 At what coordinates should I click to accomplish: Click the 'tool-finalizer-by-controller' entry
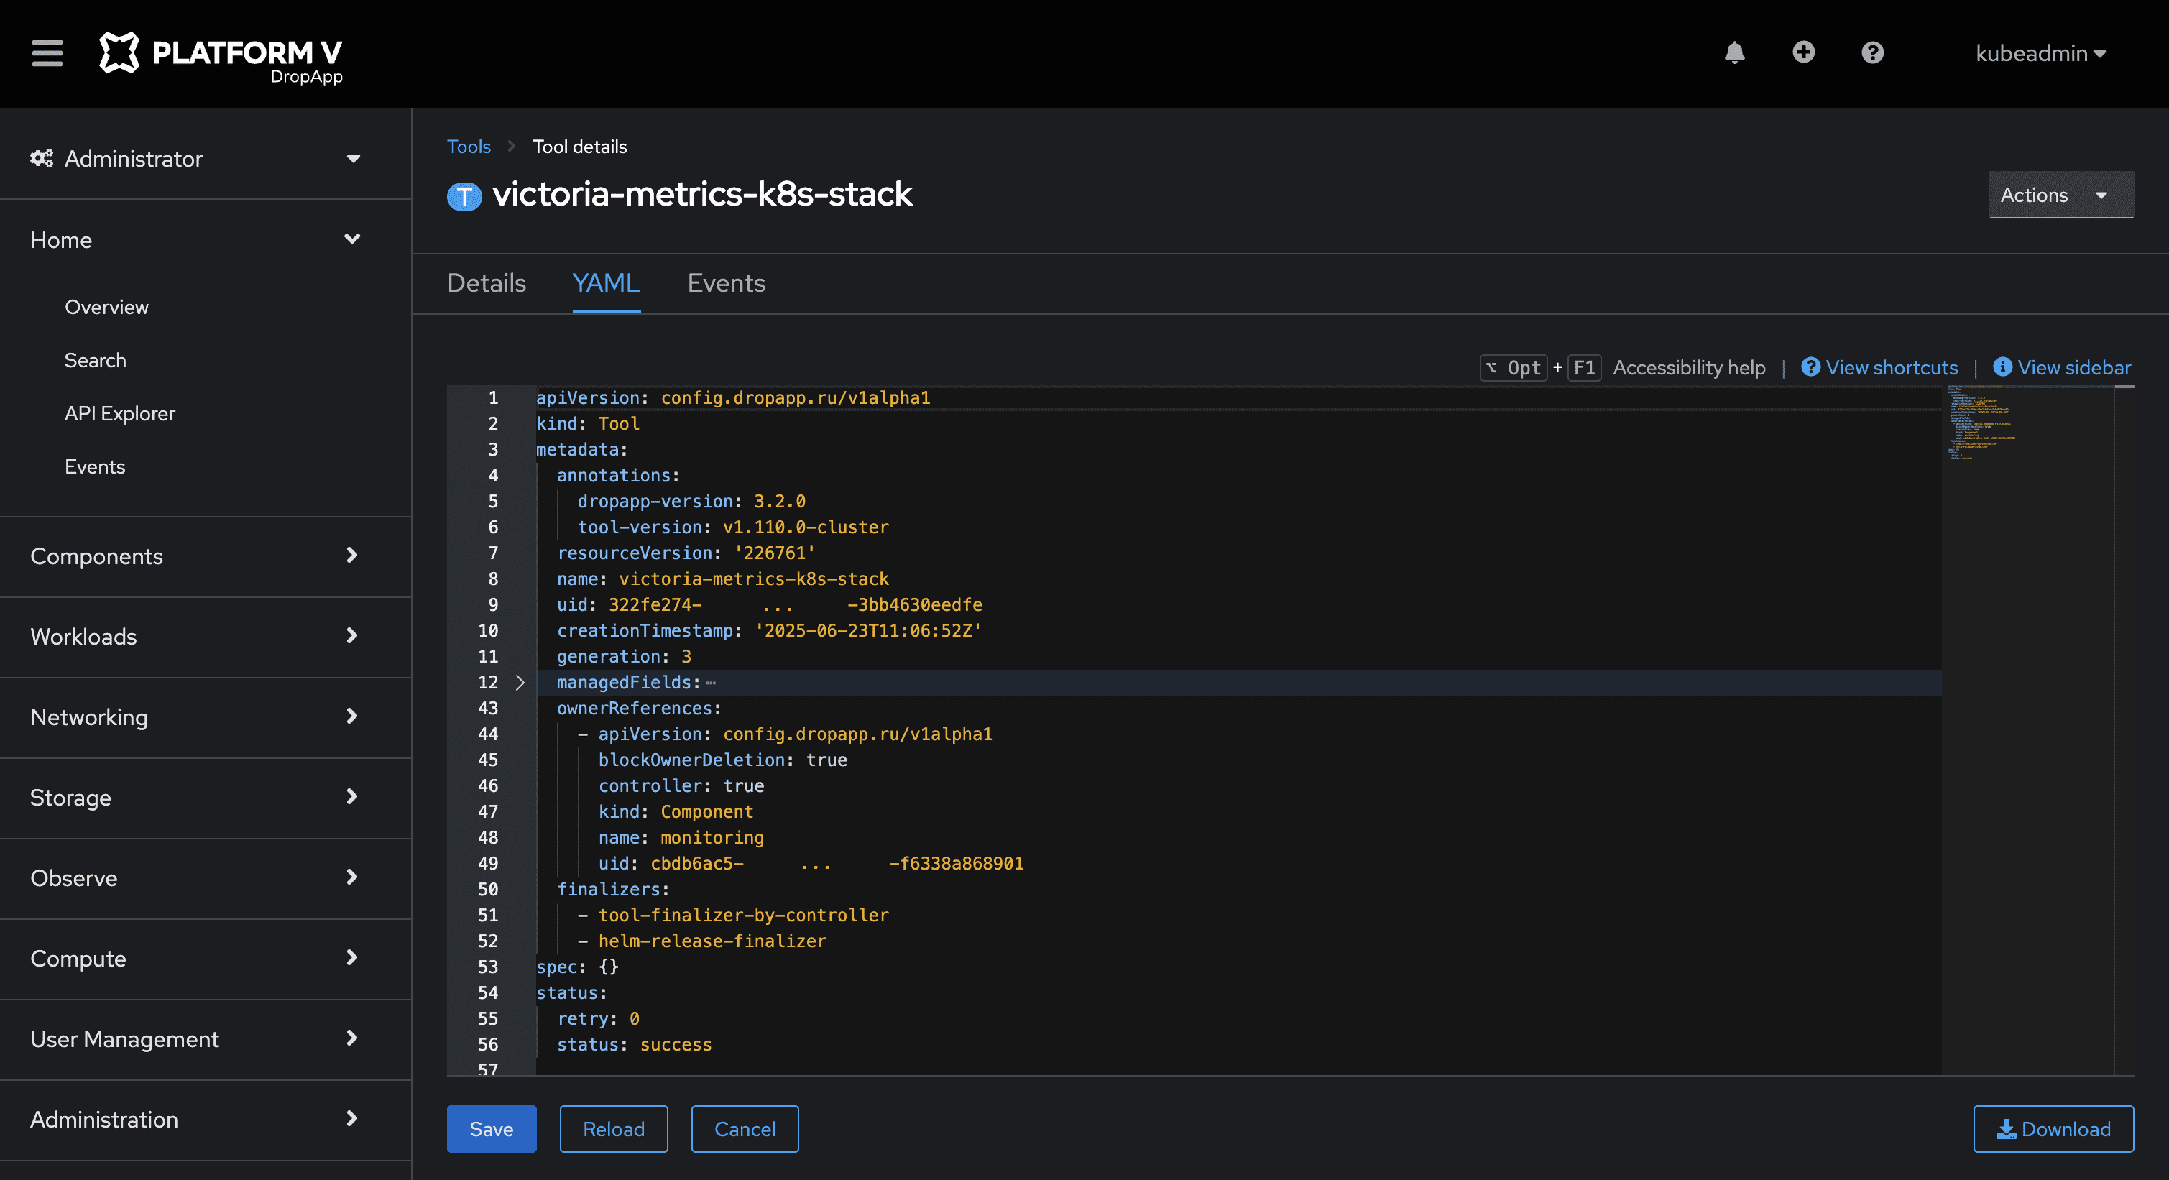pyautogui.click(x=744, y=915)
